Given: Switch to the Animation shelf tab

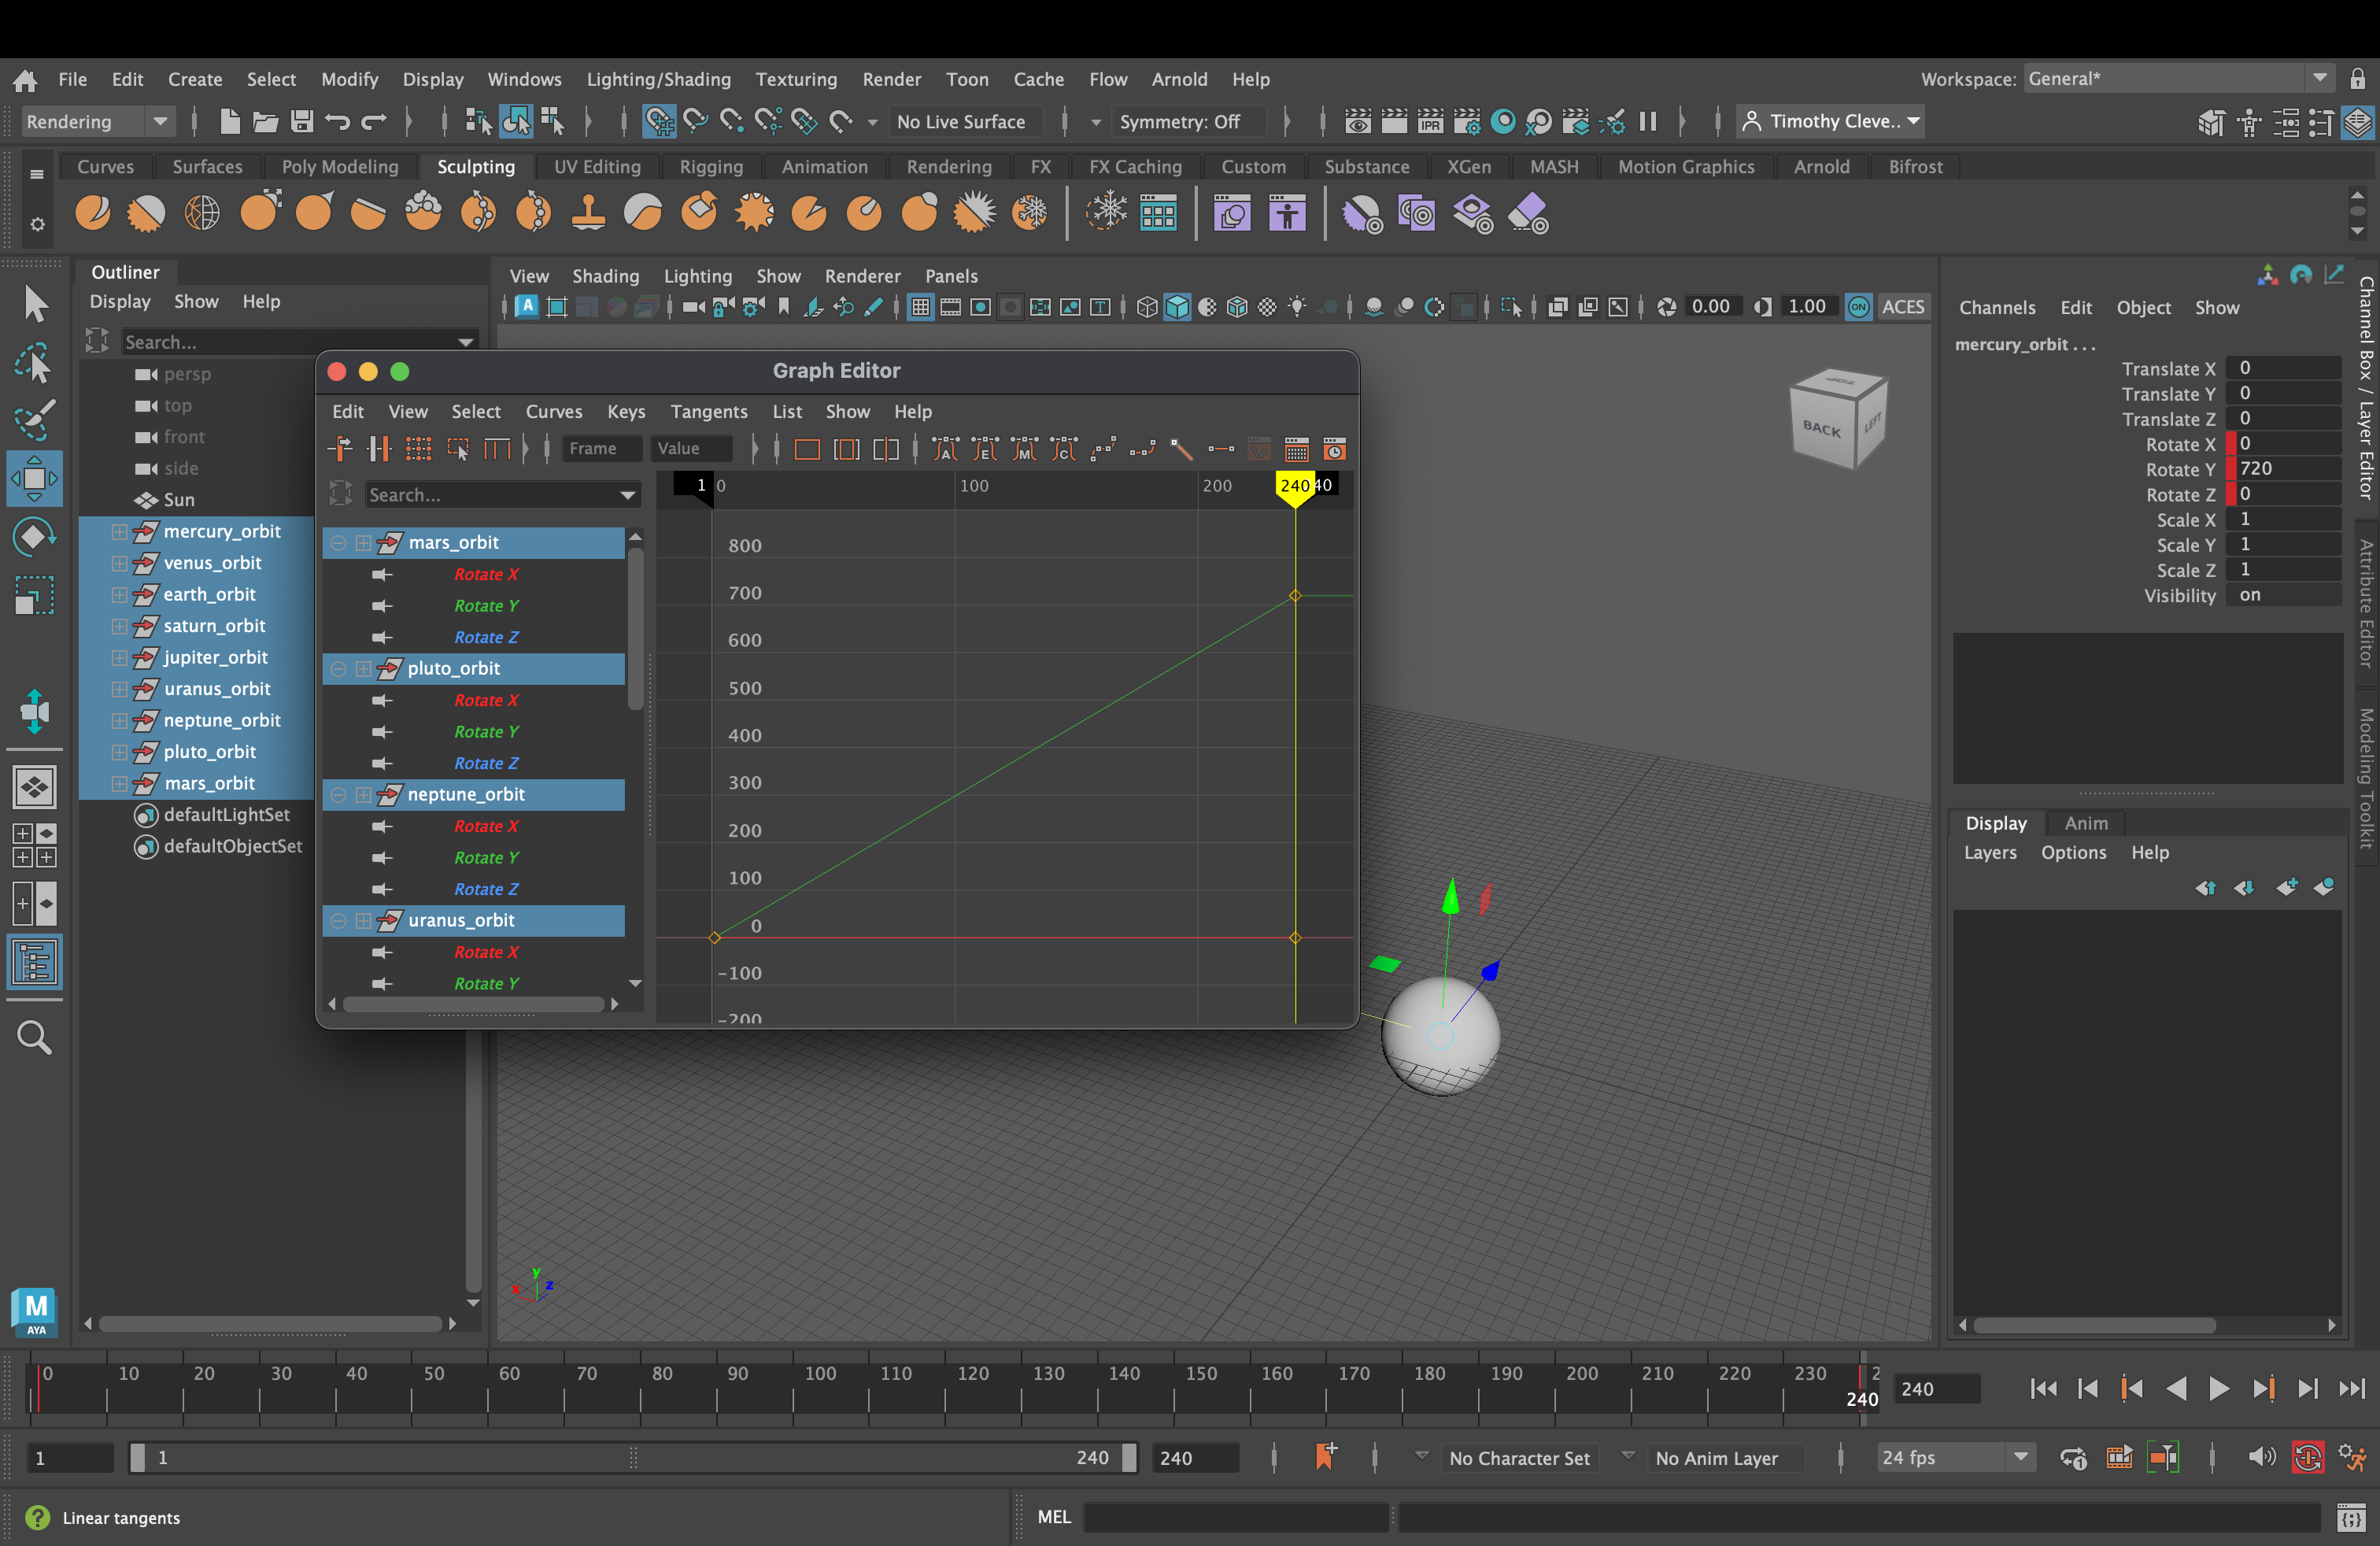Looking at the screenshot, I should click(824, 167).
